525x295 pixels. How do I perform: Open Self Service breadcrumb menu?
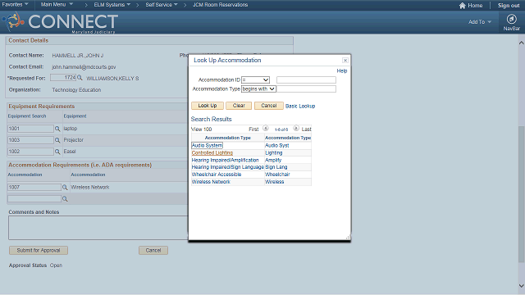click(x=162, y=5)
